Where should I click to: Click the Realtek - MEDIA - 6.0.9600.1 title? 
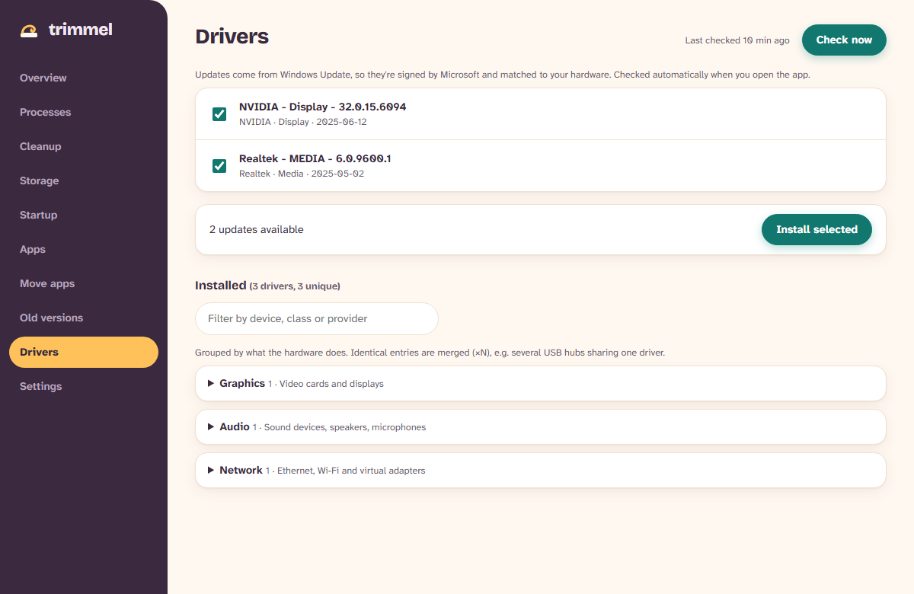pyautogui.click(x=315, y=158)
